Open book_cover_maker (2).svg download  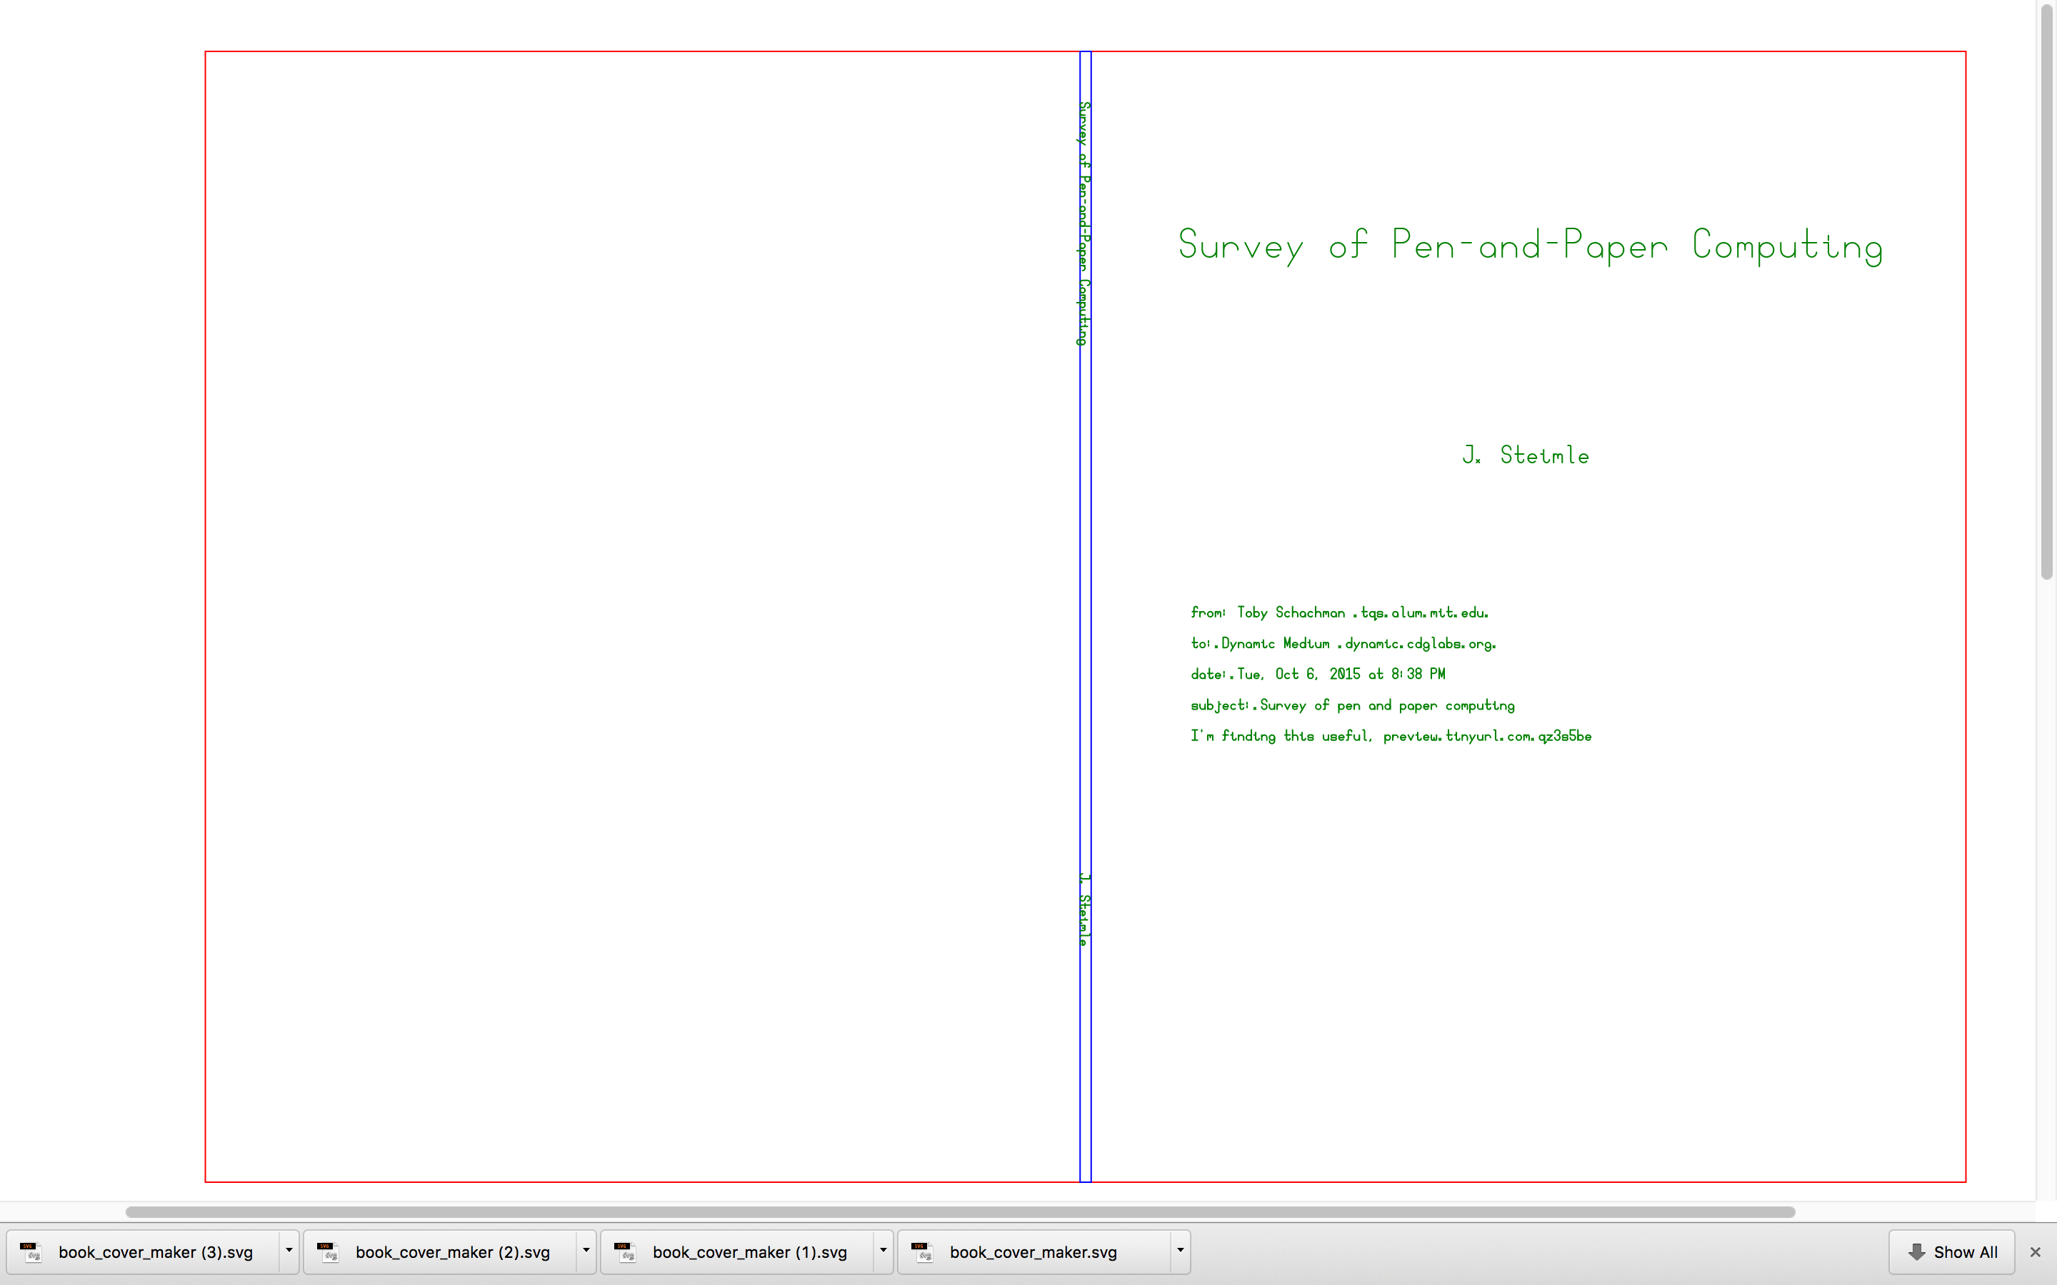click(x=439, y=1252)
